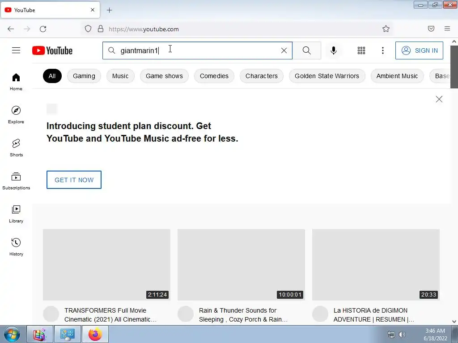This screenshot has height=343, width=458.
Task: Click GET IT NOW button
Action: 74,180
